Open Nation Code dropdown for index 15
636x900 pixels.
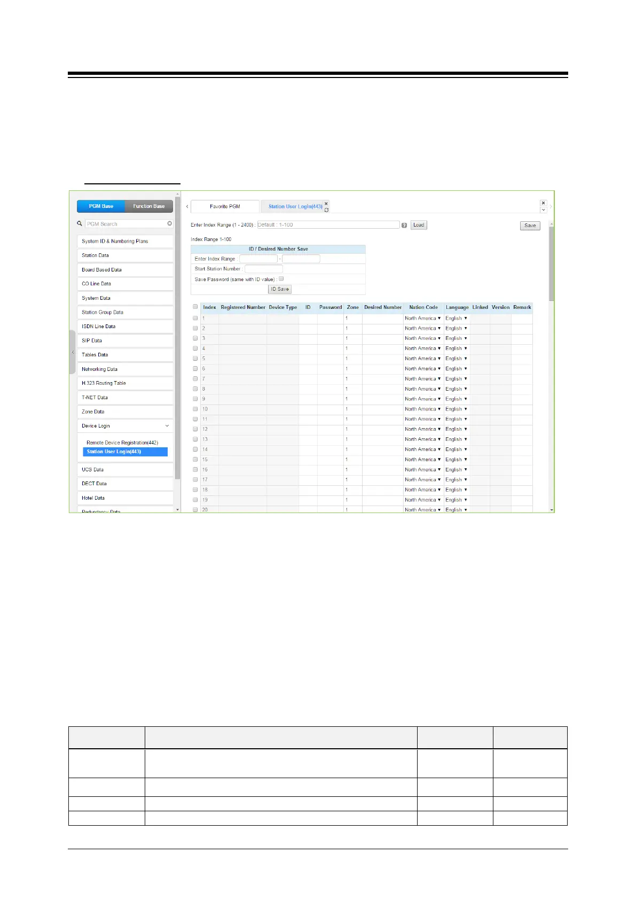click(423, 460)
